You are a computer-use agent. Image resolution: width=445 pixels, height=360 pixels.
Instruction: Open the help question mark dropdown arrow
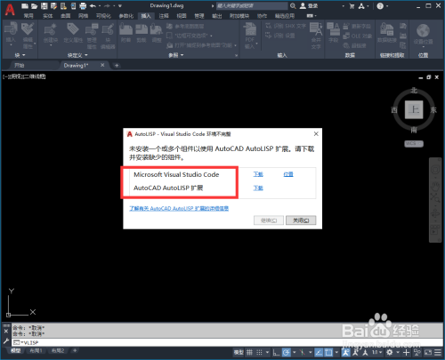[x=387, y=6]
